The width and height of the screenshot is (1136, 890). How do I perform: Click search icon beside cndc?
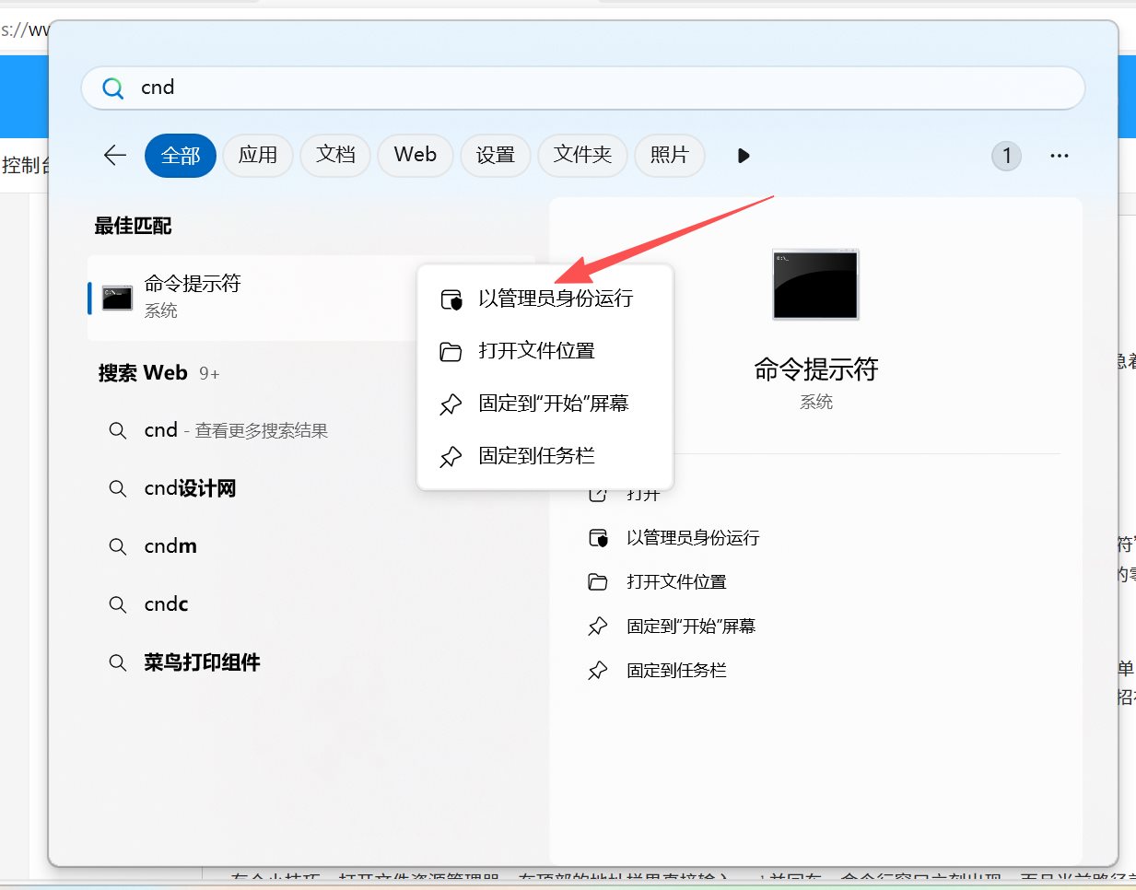point(118,605)
